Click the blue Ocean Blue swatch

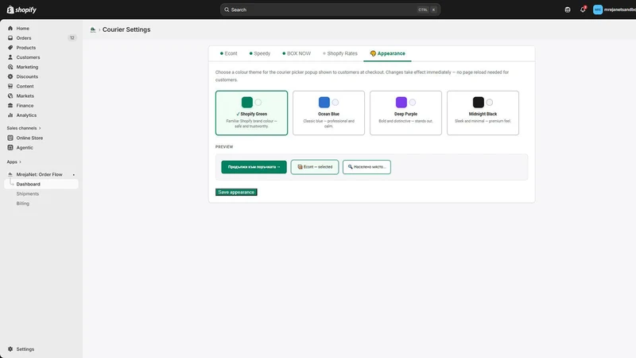point(324,103)
